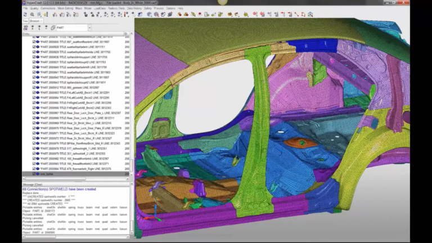Toggle checkbox of PART 2000976 BPillar_ReinfInnerBrckt_Mid_R
This screenshot has height=243, width=432.
[34, 143]
